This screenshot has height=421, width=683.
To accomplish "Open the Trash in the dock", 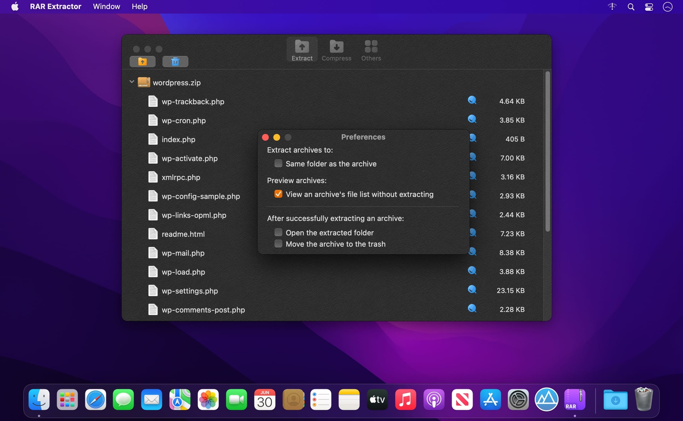I will [x=644, y=399].
